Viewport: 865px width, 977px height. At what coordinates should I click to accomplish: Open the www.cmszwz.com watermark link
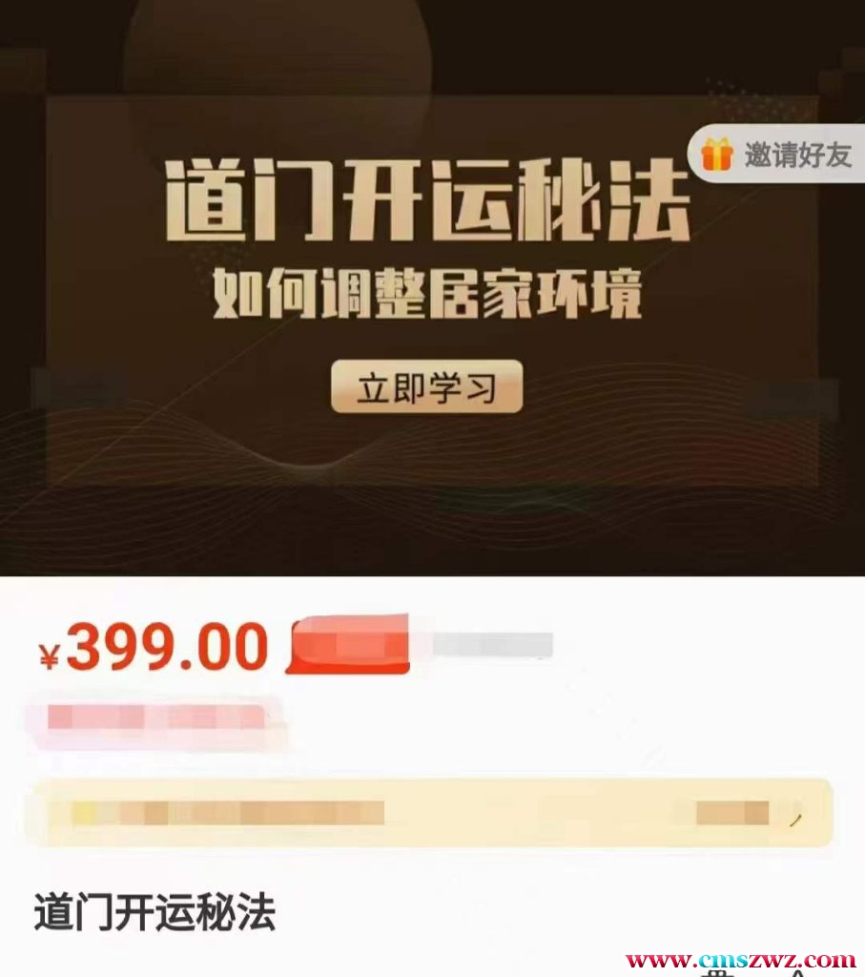(741, 960)
